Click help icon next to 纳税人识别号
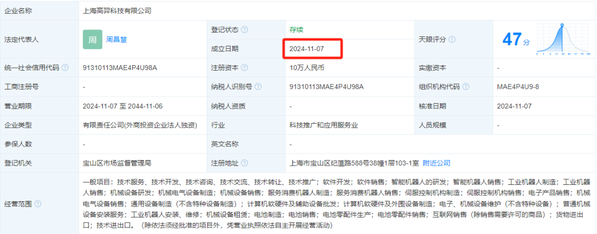Screen dimensions: 597x234 pyautogui.click(x=258, y=87)
